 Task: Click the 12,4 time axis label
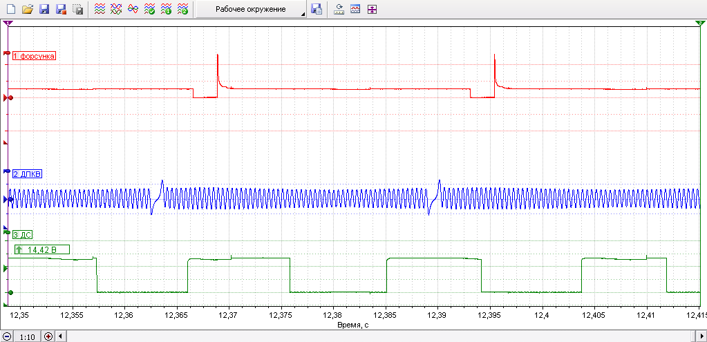(x=542, y=314)
